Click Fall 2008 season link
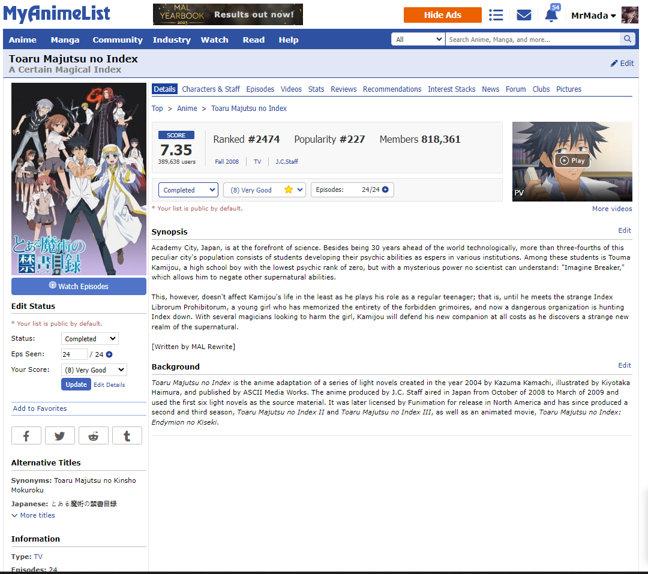Viewport: 648px width, 574px height. coord(226,161)
